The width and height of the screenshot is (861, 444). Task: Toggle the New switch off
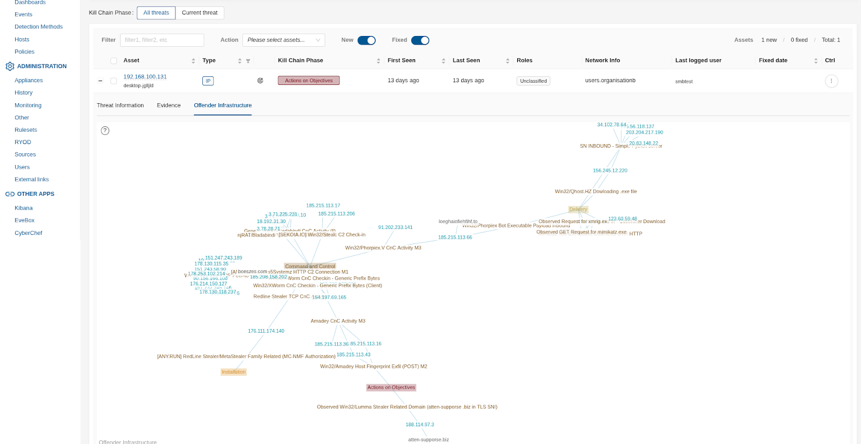[x=366, y=40]
